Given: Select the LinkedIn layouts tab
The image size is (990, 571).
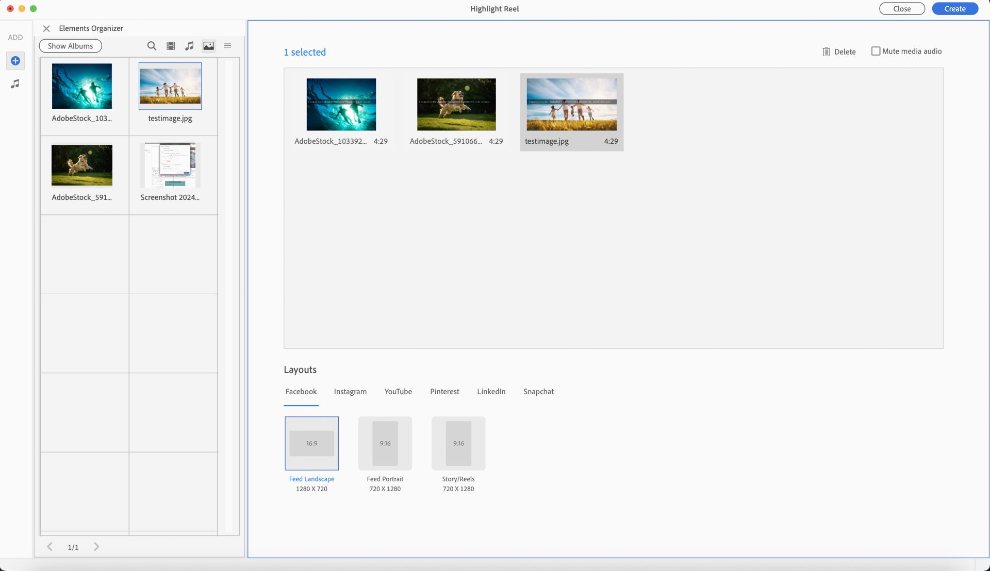Looking at the screenshot, I should tap(491, 392).
